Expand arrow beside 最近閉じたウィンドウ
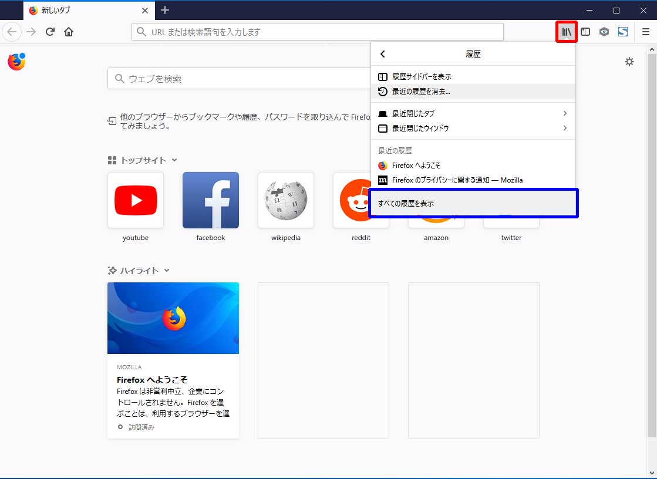 [x=565, y=128]
